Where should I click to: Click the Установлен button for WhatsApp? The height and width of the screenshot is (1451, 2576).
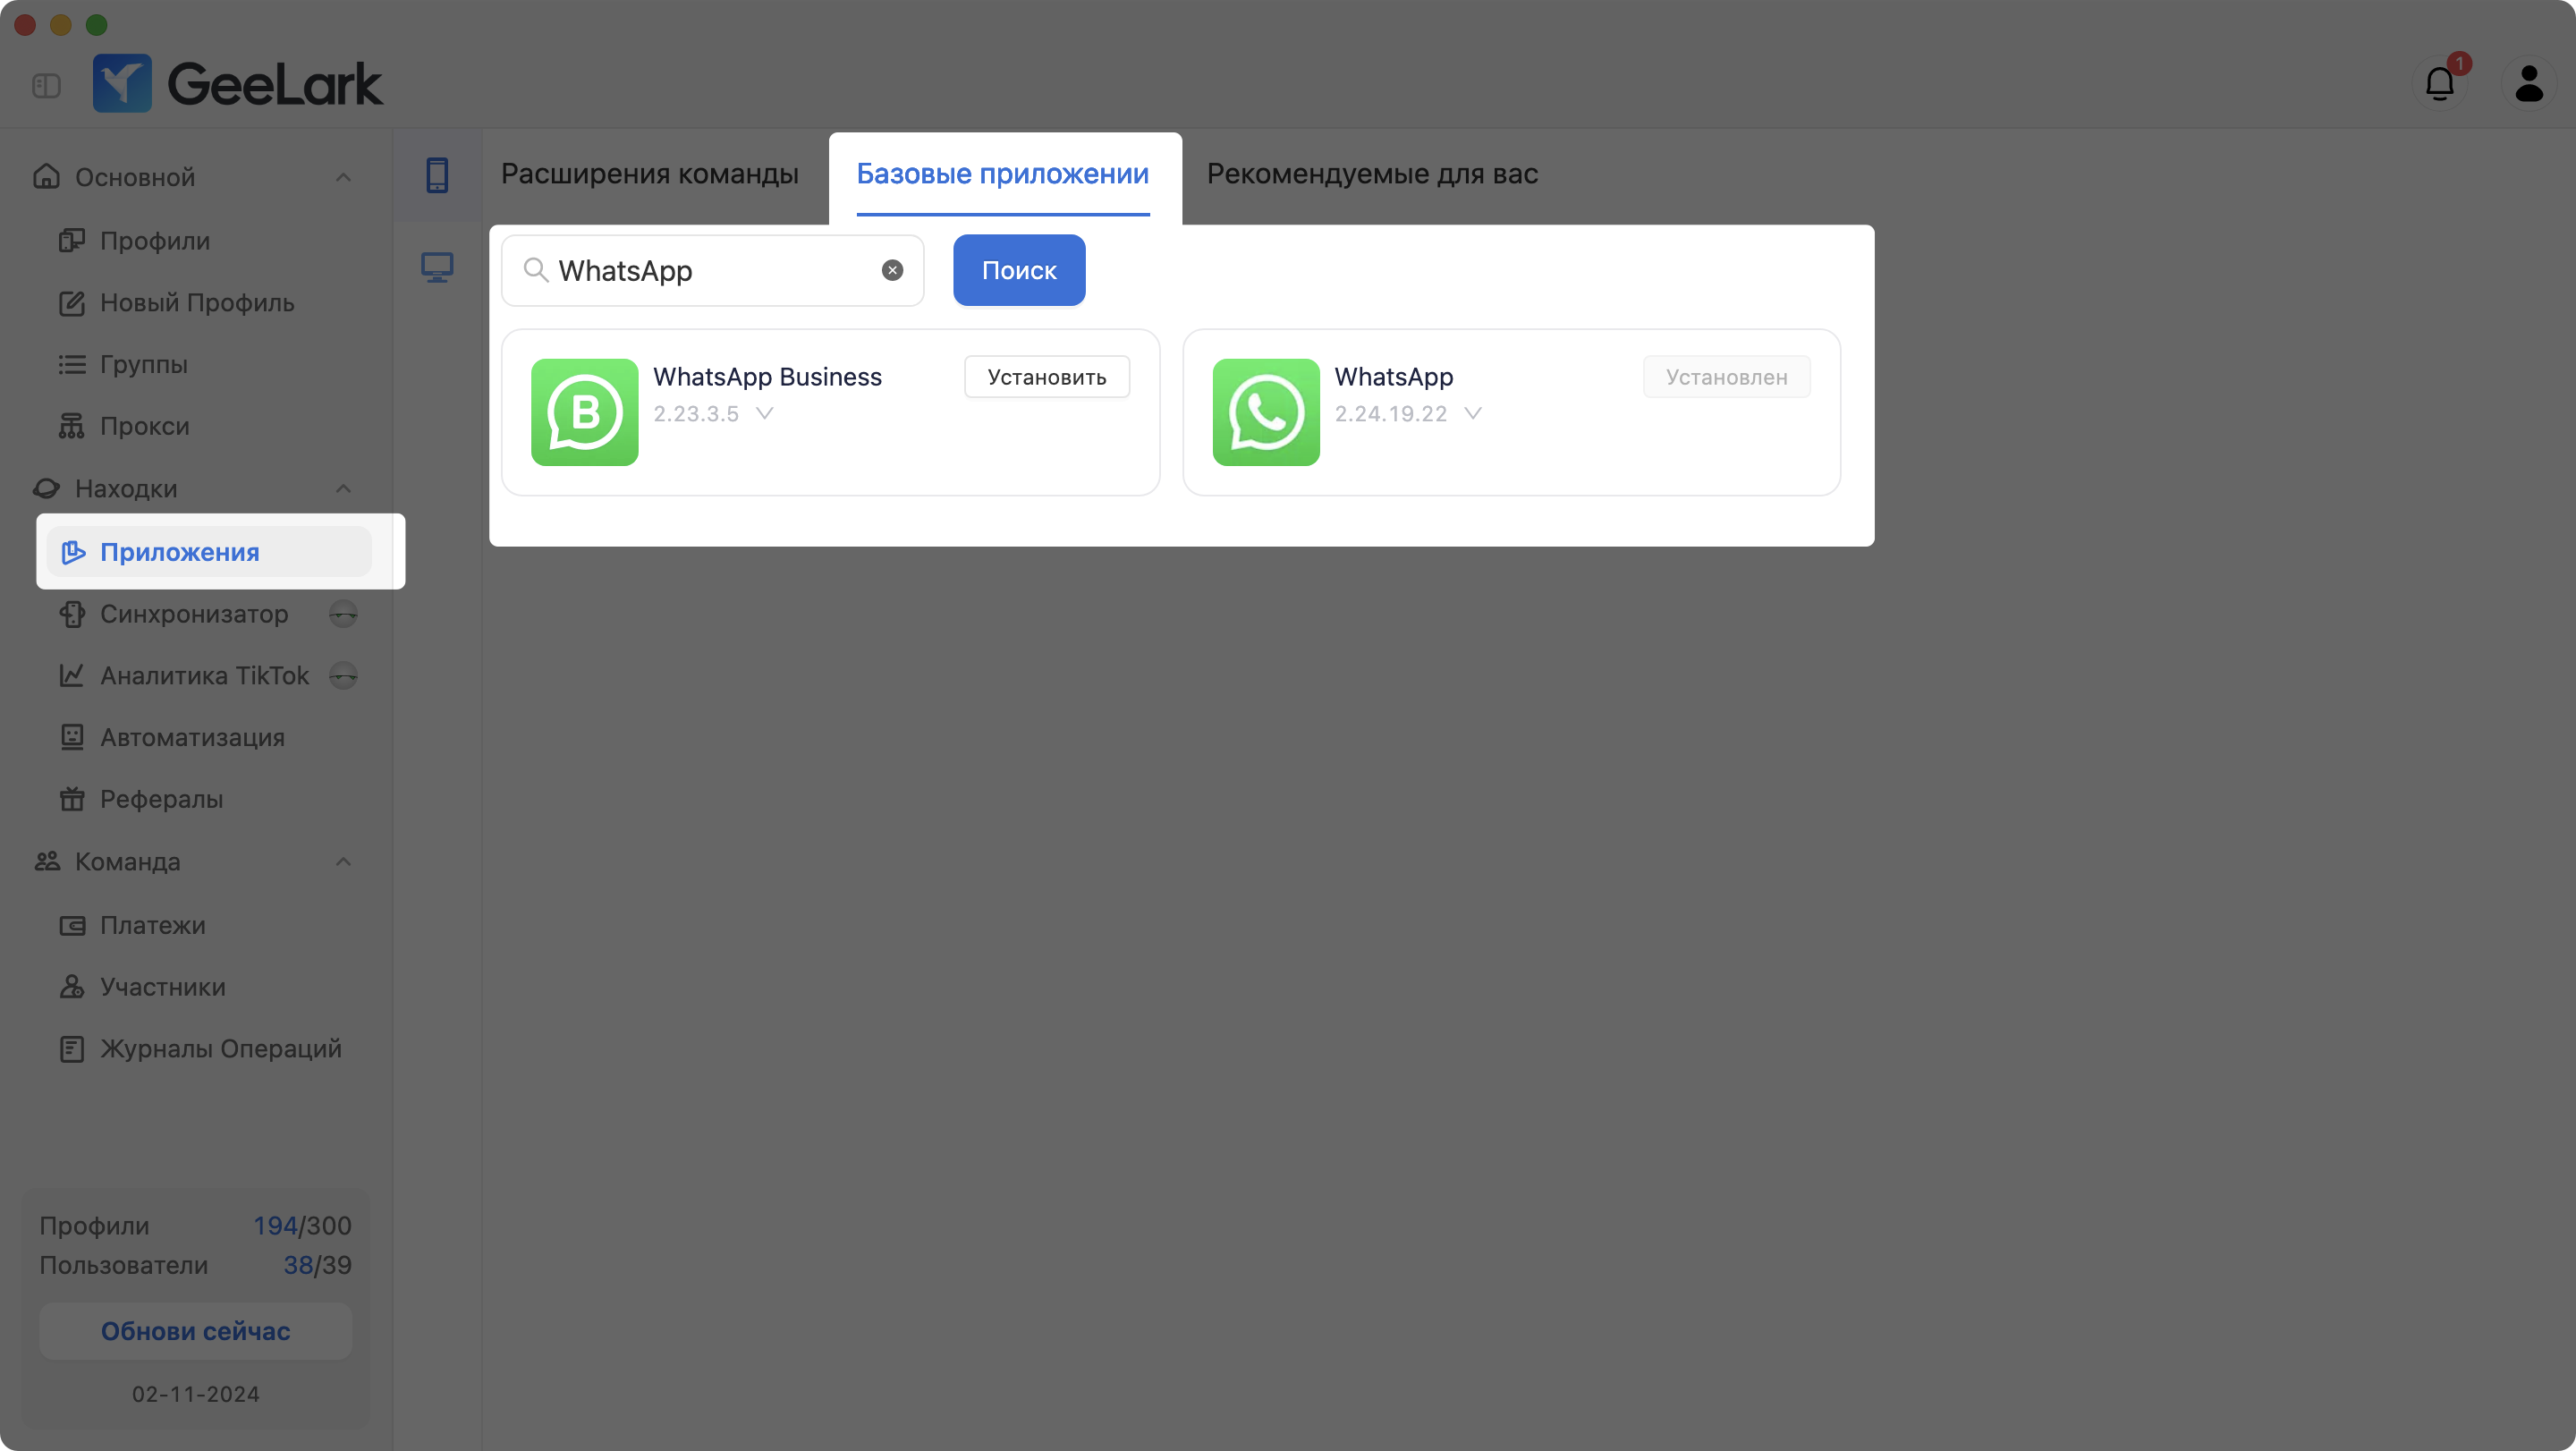click(x=1726, y=377)
